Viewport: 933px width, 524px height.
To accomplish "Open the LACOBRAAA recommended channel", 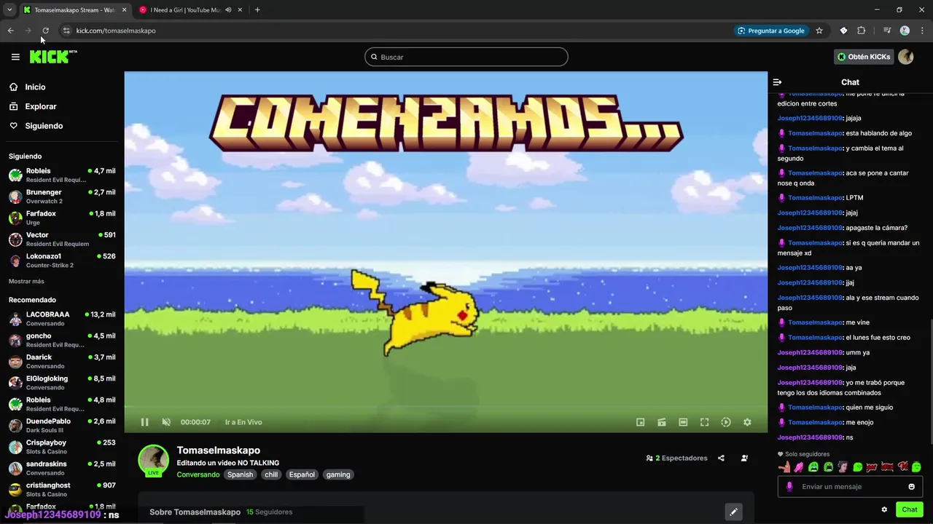I will coord(62,319).
